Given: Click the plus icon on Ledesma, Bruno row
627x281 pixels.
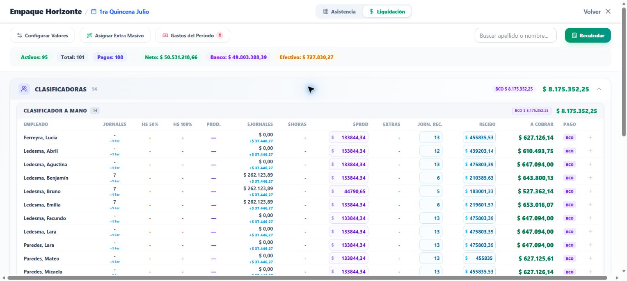Looking at the screenshot, I should [590, 191].
